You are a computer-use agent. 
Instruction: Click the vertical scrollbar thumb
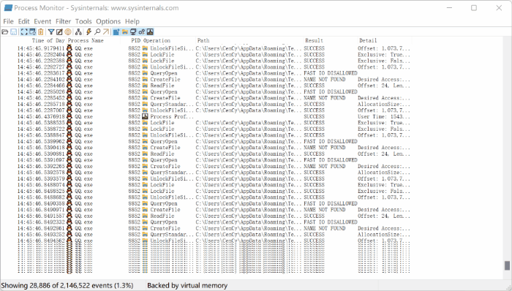507,265
